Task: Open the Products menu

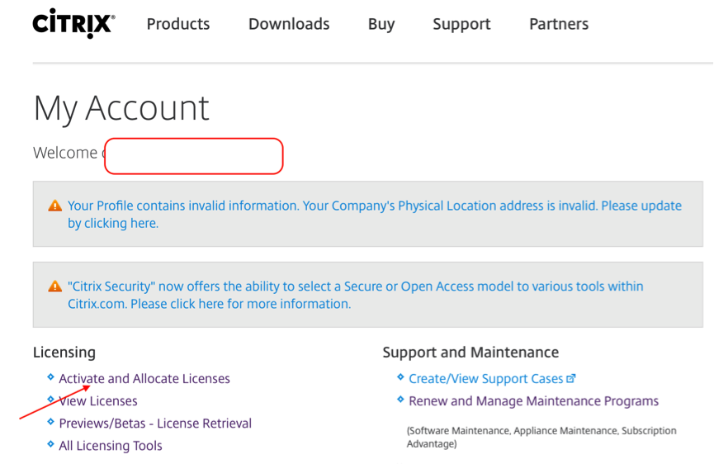Action: [178, 24]
